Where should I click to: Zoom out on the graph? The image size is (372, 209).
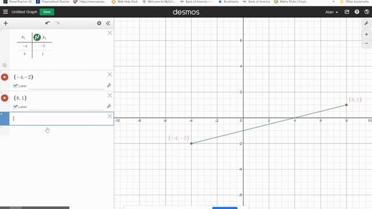click(x=366, y=44)
